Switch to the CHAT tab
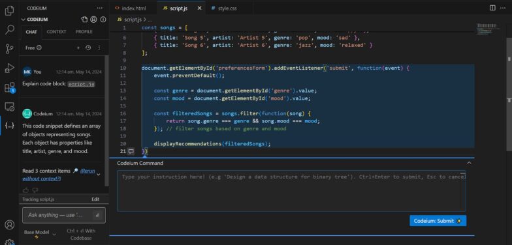The width and height of the screenshot is (512, 245). [31, 31]
